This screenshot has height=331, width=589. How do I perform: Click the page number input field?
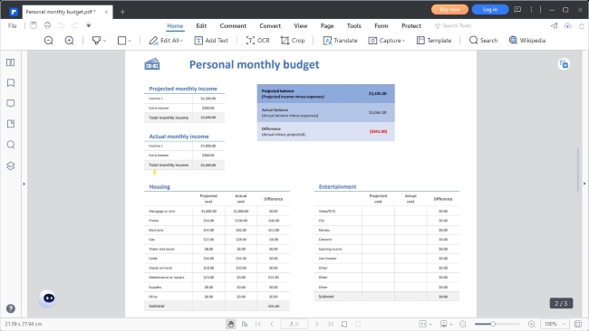tap(294, 324)
